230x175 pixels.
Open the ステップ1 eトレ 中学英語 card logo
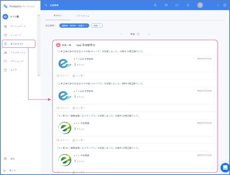65,160
